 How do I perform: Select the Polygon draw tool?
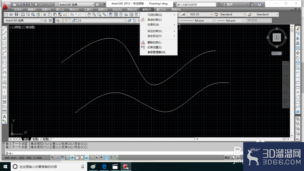(5, 43)
